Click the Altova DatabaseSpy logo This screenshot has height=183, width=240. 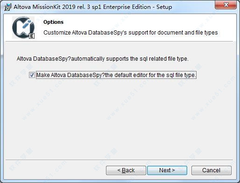pyautogui.click(x=23, y=28)
